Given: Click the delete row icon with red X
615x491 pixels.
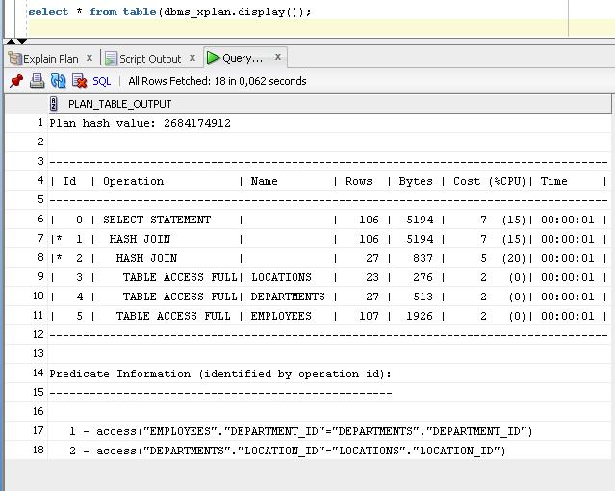Looking at the screenshot, I should (80, 81).
